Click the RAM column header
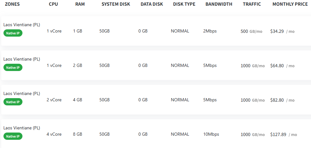Screen dimensions: 311x148 [80, 4]
